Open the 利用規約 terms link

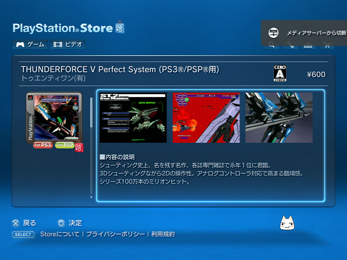click(x=163, y=234)
